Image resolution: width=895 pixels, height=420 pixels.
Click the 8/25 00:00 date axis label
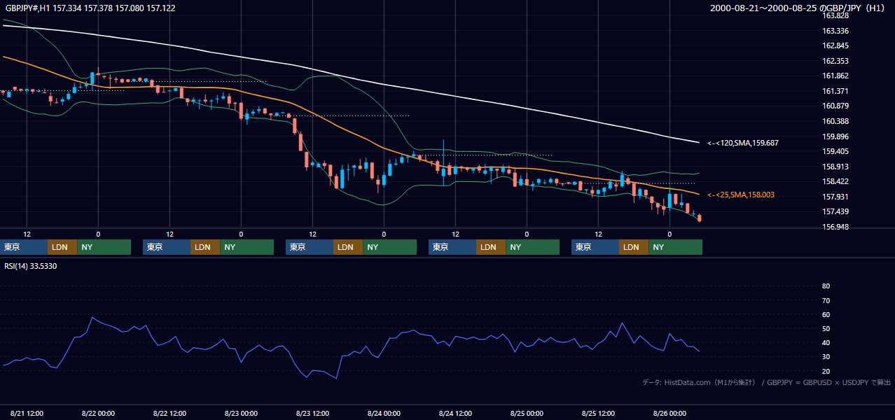(527, 414)
